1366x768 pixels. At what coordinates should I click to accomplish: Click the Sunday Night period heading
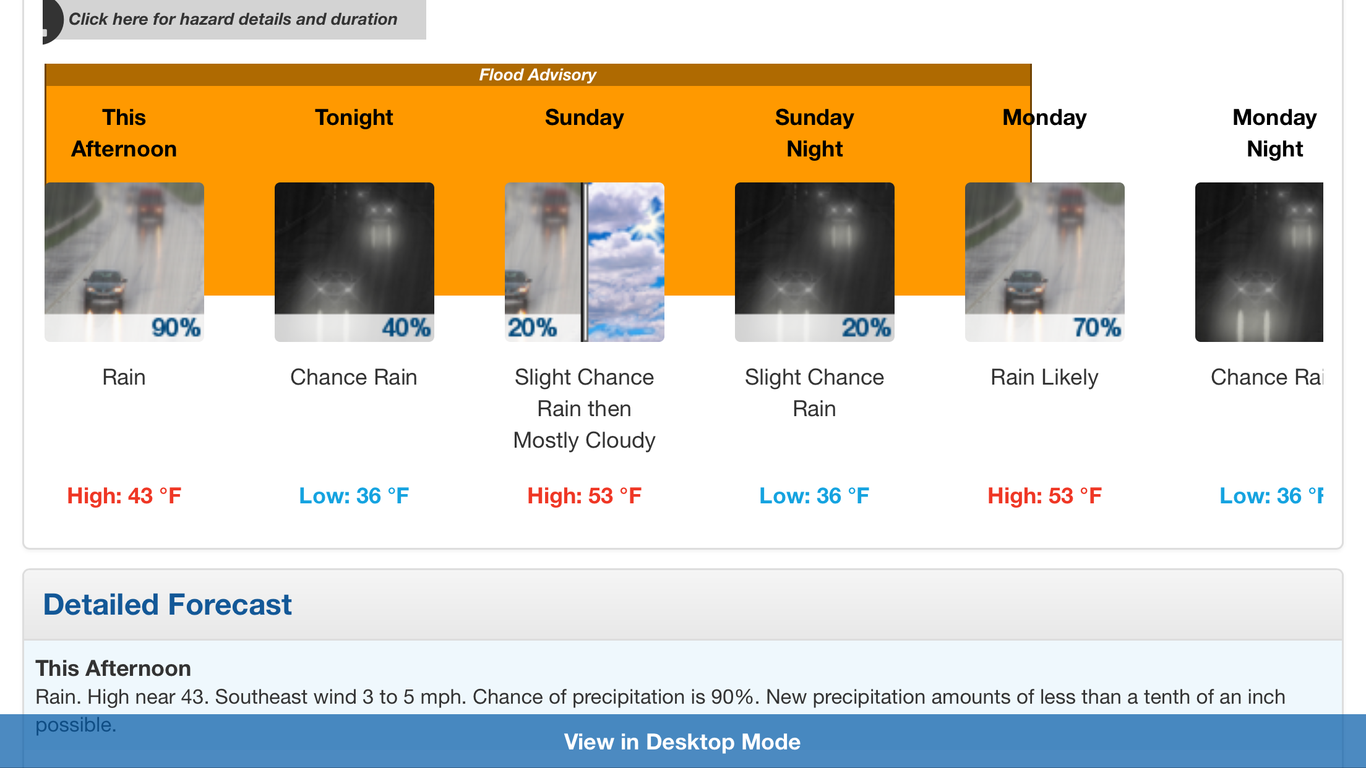coord(814,133)
